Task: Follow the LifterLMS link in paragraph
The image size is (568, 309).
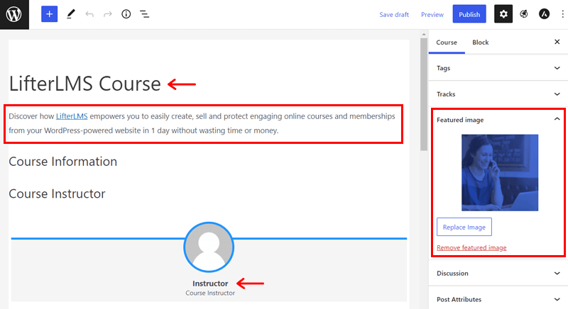Action: pyautogui.click(x=72, y=116)
